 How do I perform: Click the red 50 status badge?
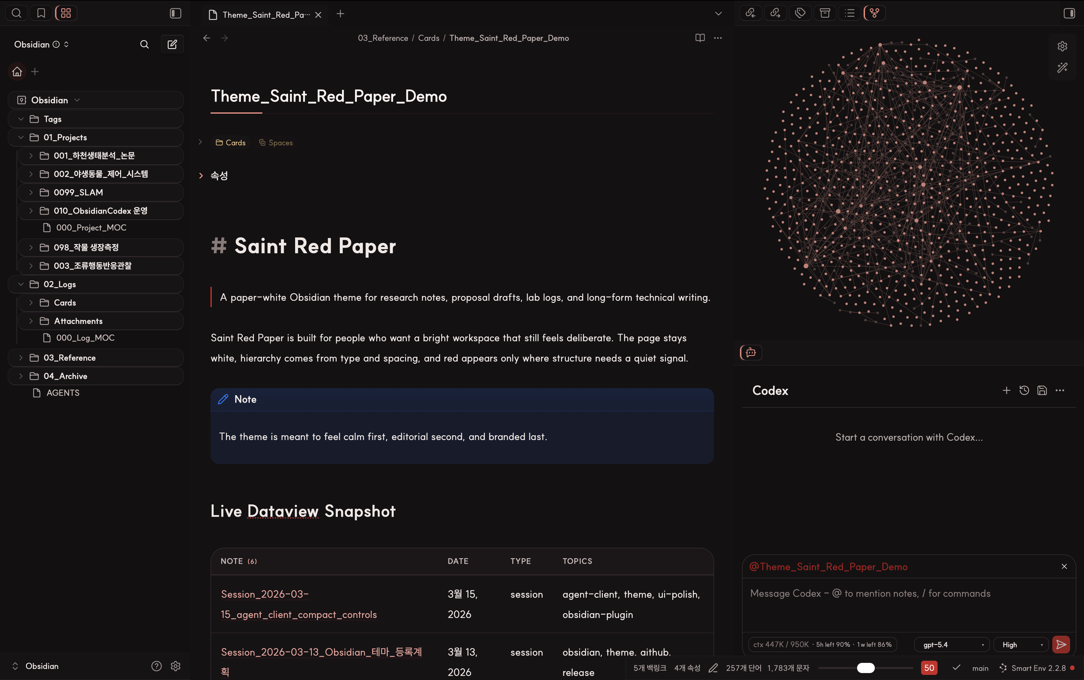929,668
